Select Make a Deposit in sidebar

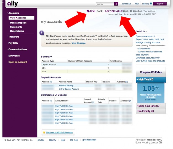[18, 23]
